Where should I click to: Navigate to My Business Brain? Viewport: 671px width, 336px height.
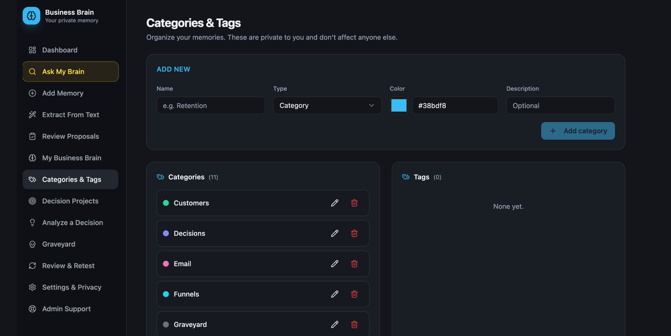pos(70,158)
